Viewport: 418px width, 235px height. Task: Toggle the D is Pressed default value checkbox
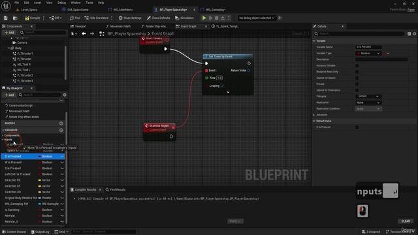tap(357, 127)
